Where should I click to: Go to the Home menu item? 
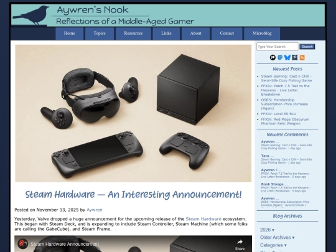click(x=70, y=34)
